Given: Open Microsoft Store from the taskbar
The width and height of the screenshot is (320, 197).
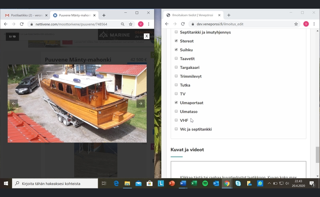Looking at the screenshot, I should [x=149, y=183].
